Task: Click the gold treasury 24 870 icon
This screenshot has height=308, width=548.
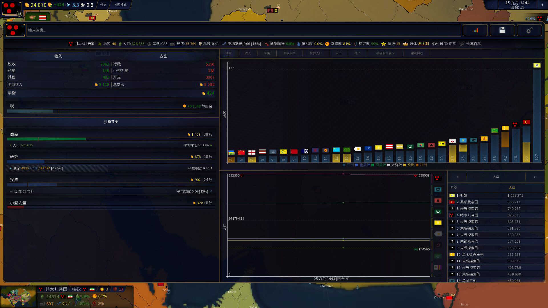Action: coord(27,5)
